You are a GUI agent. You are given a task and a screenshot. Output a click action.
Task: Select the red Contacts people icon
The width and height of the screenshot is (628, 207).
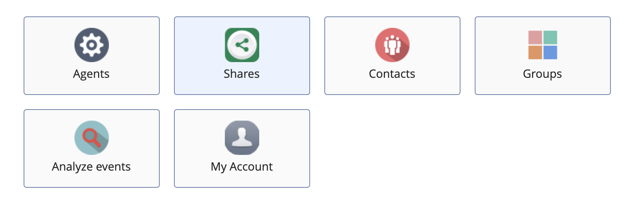pos(392,45)
